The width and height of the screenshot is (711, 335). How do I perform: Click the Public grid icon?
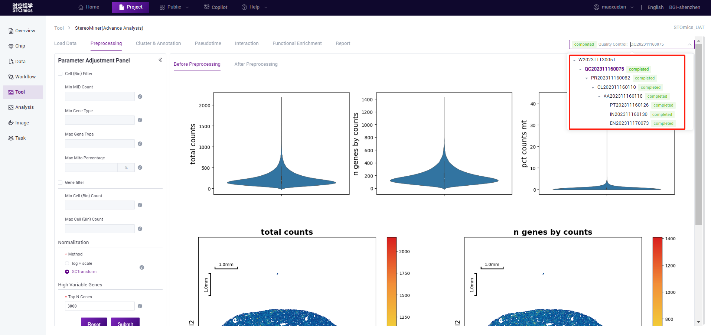pos(162,7)
